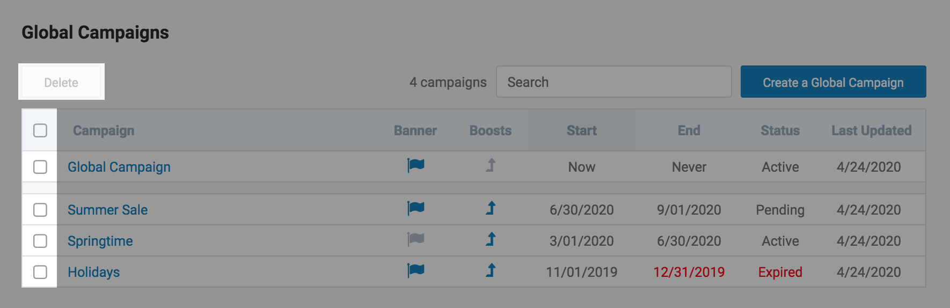
Task: Tick the checkbox for Global Campaign row
Action: pyautogui.click(x=40, y=167)
